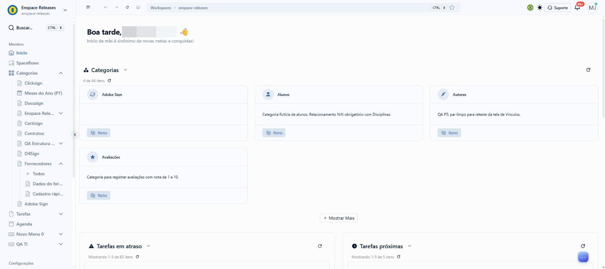The width and height of the screenshot is (605, 269).
Task: Click the Avaliações card star icon
Action: click(93, 157)
